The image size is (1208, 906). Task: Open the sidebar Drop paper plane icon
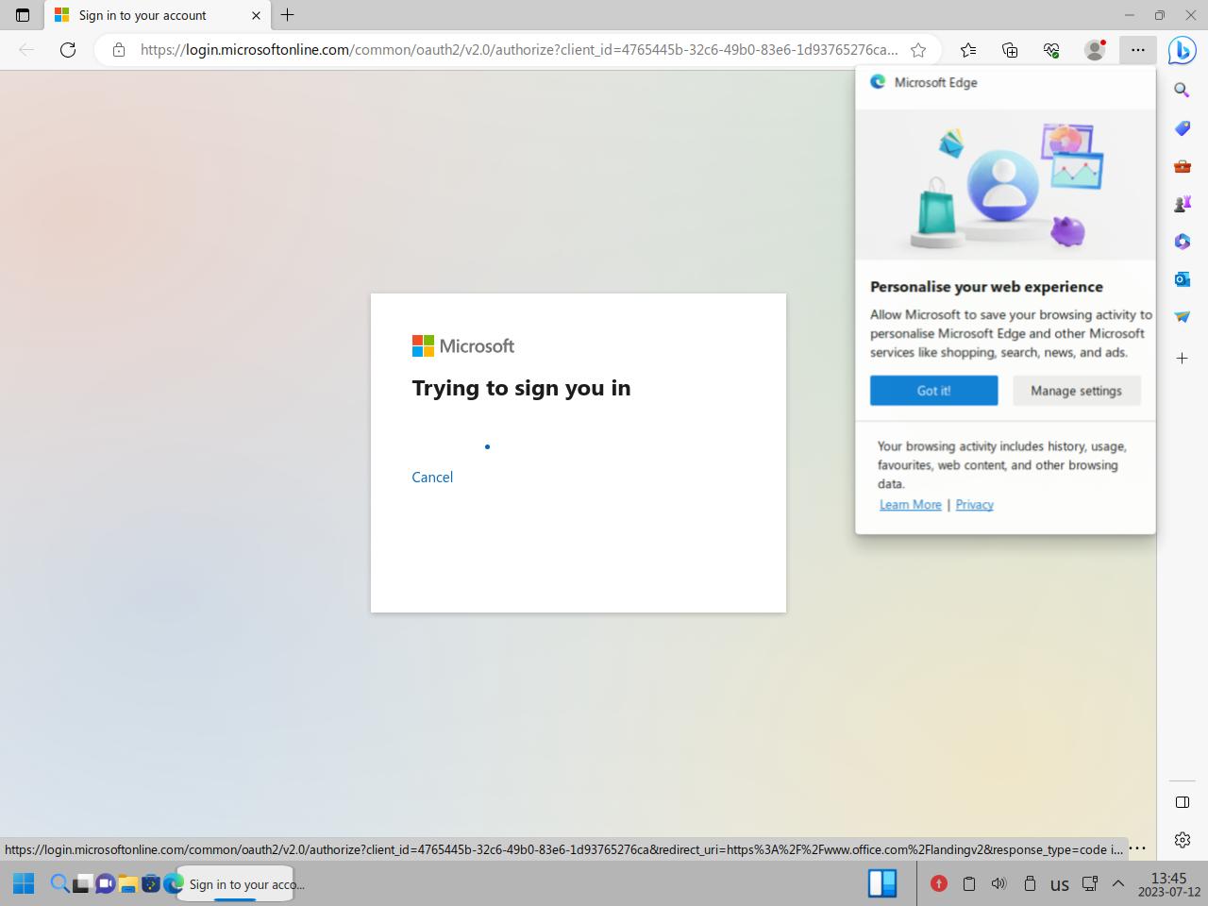coord(1182,317)
